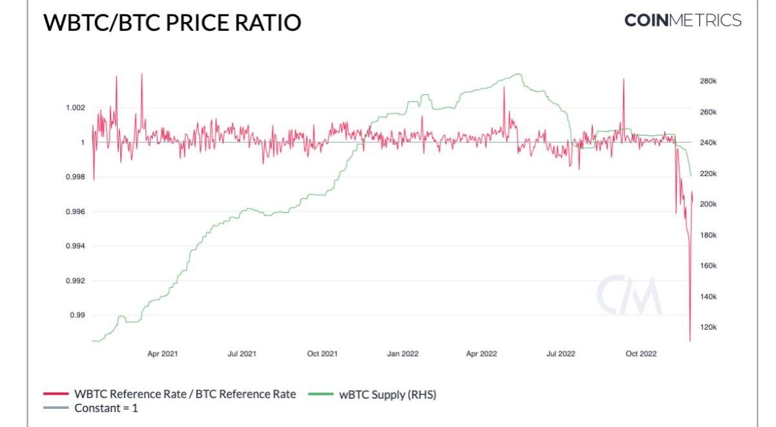The width and height of the screenshot is (776, 427).
Task: Hide the wBTC Supply (RHS) series
Action: point(387,394)
